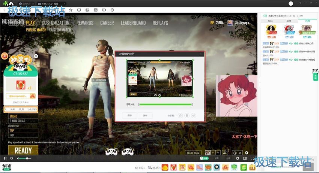Close the lottery popup widget
The width and height of the screenshot is (319, 173).
(x=36, y=56)
